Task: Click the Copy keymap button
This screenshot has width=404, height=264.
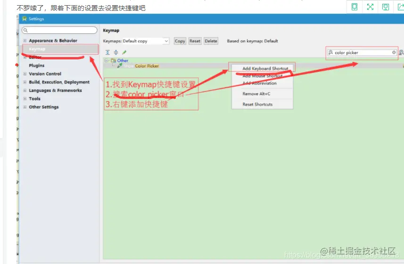Action: (x=180, y=41)
